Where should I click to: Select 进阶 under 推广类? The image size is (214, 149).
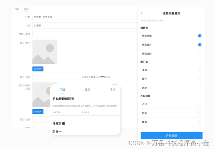point(200,88)
